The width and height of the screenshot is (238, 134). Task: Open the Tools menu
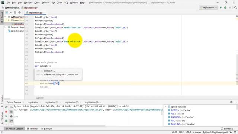tap(59, 3)
